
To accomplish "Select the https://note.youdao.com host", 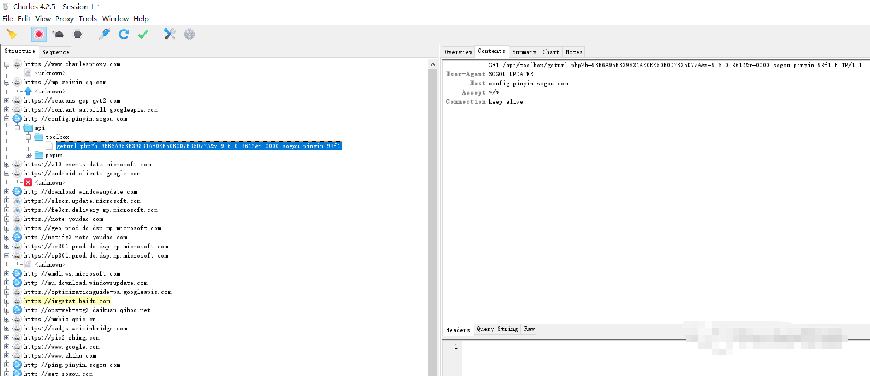I will click(x=63, y=219).
